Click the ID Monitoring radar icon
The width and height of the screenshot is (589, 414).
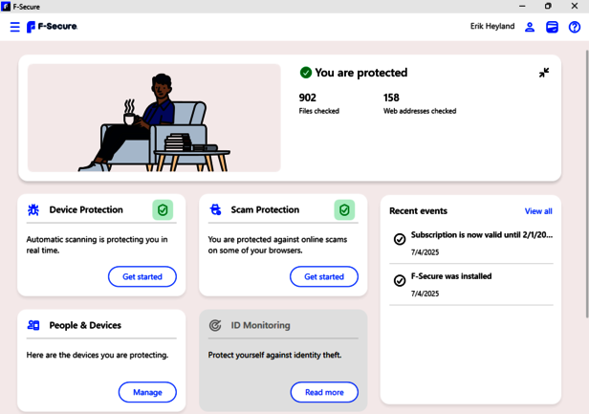(215, 325)
